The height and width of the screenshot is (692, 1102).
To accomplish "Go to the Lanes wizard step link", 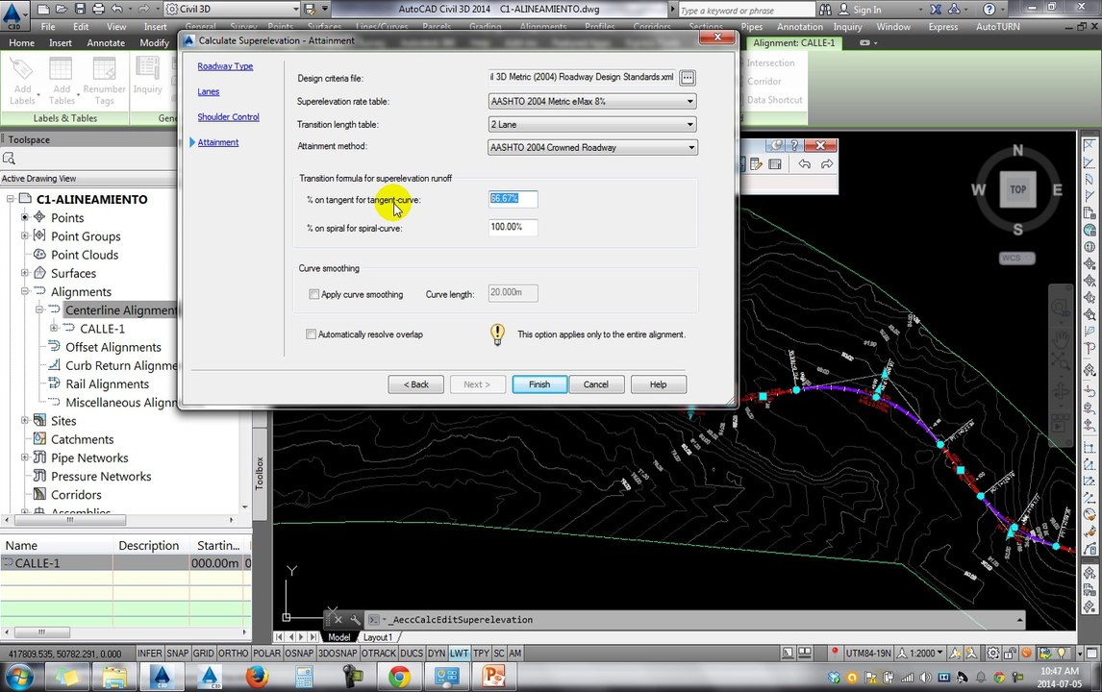I will [x=208, y=91].
